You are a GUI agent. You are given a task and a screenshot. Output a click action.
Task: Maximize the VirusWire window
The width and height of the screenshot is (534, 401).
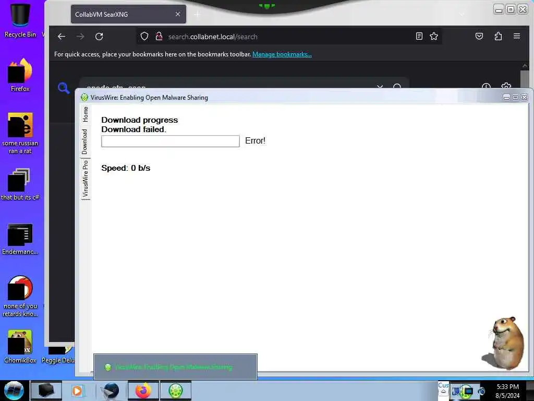click(x=515, y=98)
